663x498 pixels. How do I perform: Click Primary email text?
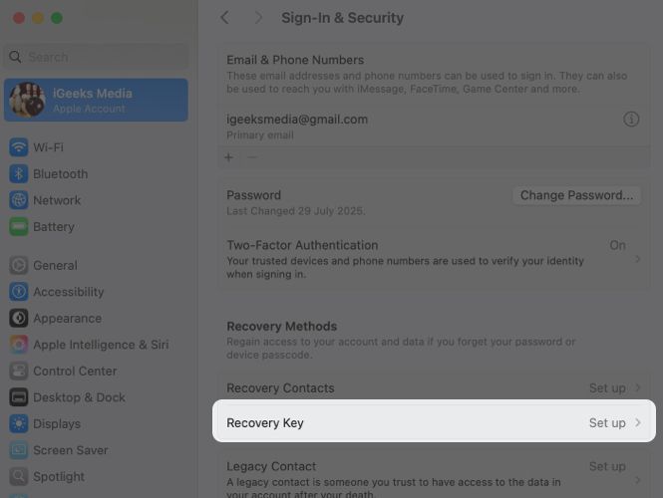tap(260, 135)
